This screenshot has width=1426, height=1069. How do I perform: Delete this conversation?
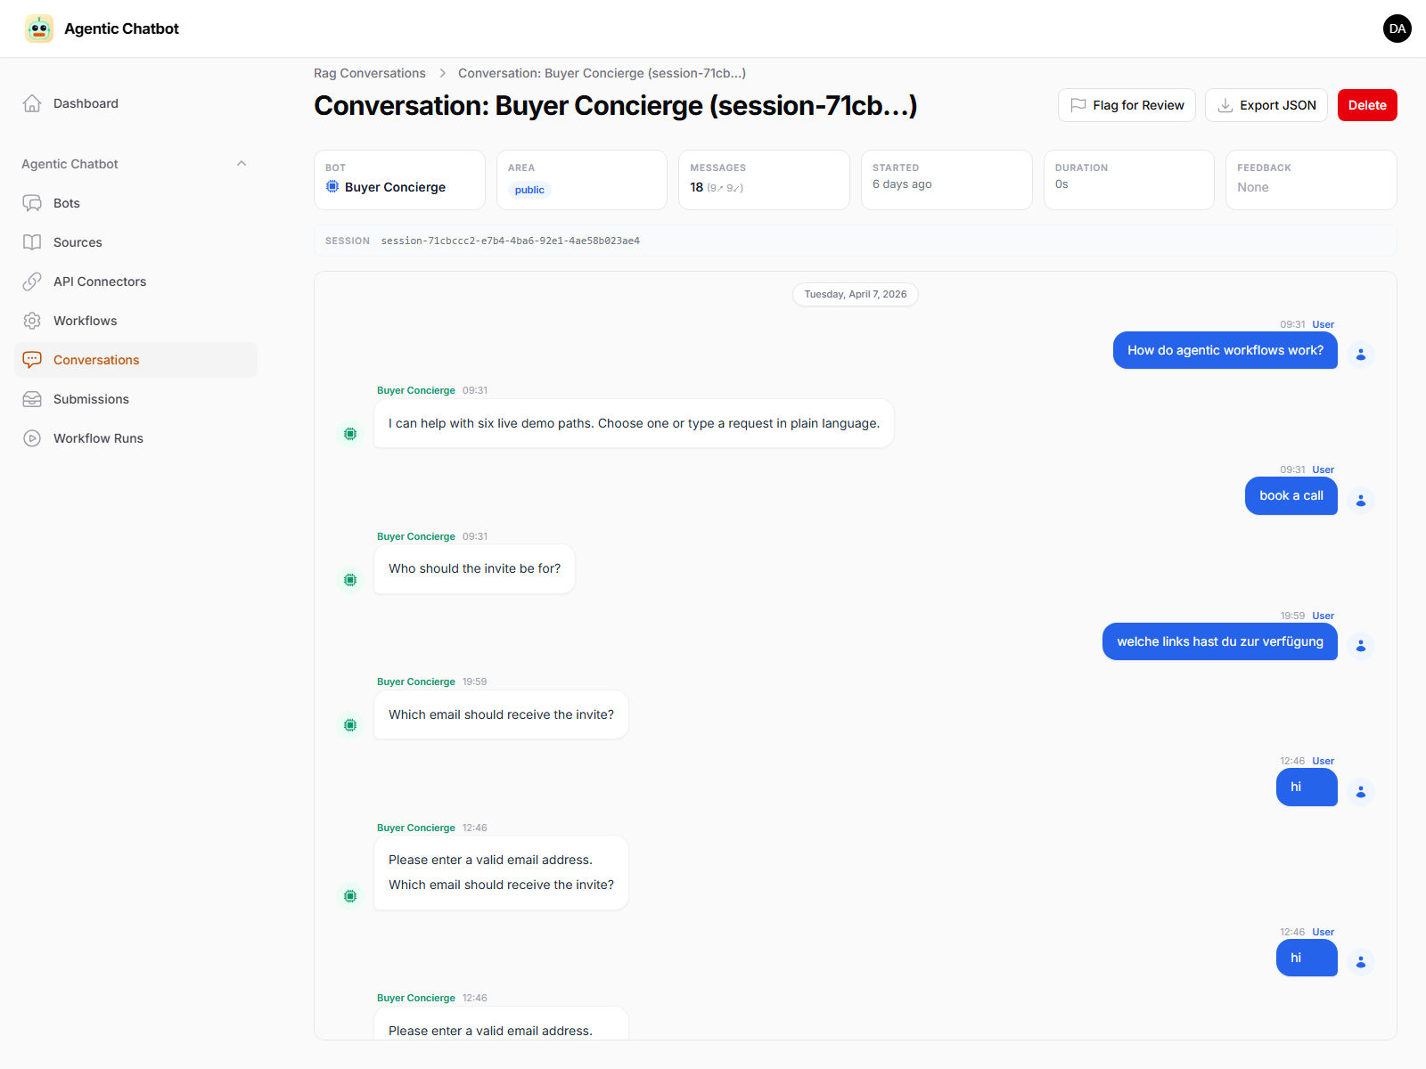point(1367,105)
